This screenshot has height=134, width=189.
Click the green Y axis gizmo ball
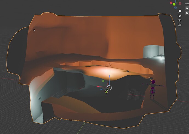point(174,4)
